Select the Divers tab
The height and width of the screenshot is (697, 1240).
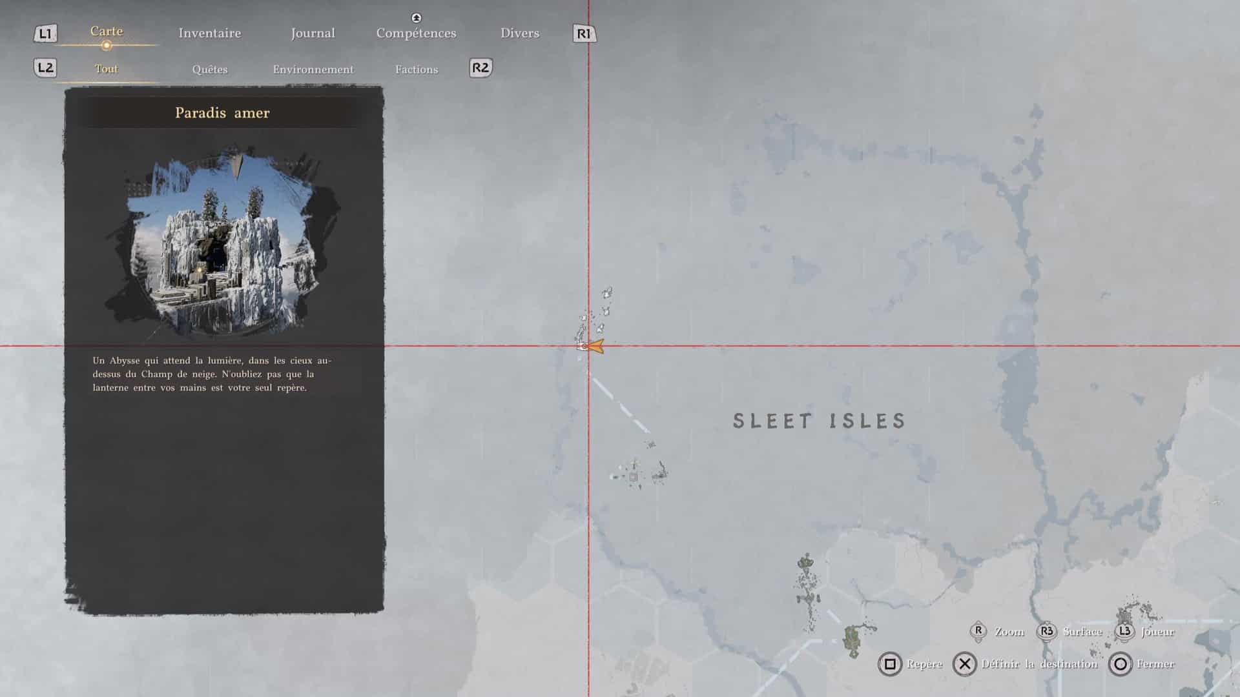coord(519,33)
